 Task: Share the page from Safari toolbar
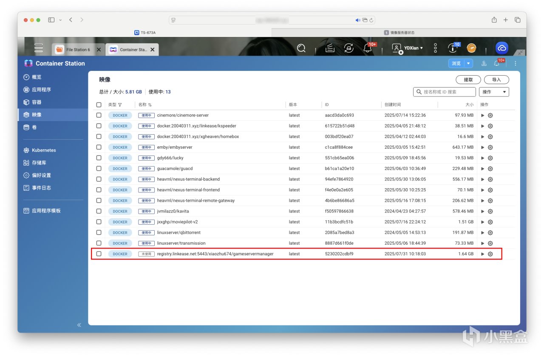[494, 20]
